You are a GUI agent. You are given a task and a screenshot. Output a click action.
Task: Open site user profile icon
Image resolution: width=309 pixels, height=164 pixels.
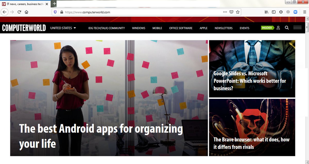pos(278,28)
